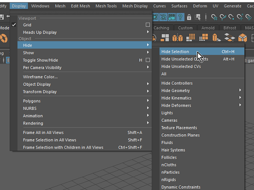
Task: Tear off the Hide submenu via dotted bar
Action: click(x=198, y=45)
